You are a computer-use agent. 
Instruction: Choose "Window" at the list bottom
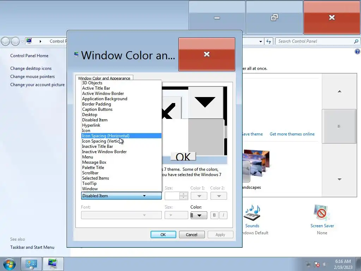tap(121, 189)
